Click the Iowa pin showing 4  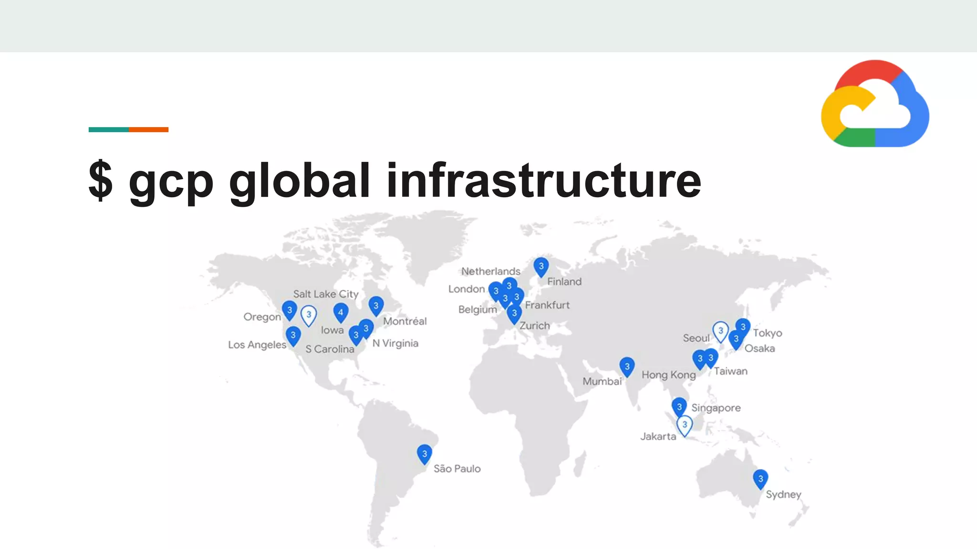click(341, 313)
